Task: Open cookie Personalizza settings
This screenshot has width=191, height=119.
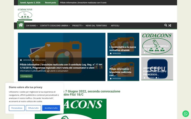Action: 17,108
